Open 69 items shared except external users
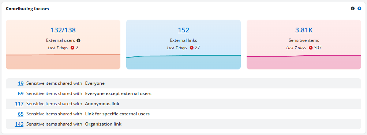The image size is (367, 135). coord(20,94)
